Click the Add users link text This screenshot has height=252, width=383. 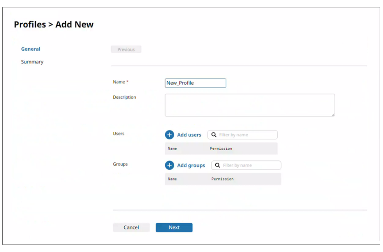pyautogui.click(x=189, y=135)
